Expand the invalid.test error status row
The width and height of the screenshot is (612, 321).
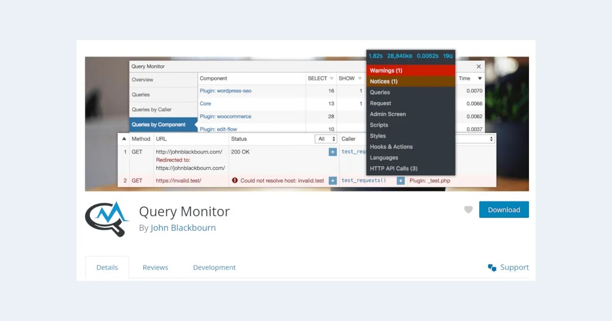pyautogui.click(x=333, y=180)
